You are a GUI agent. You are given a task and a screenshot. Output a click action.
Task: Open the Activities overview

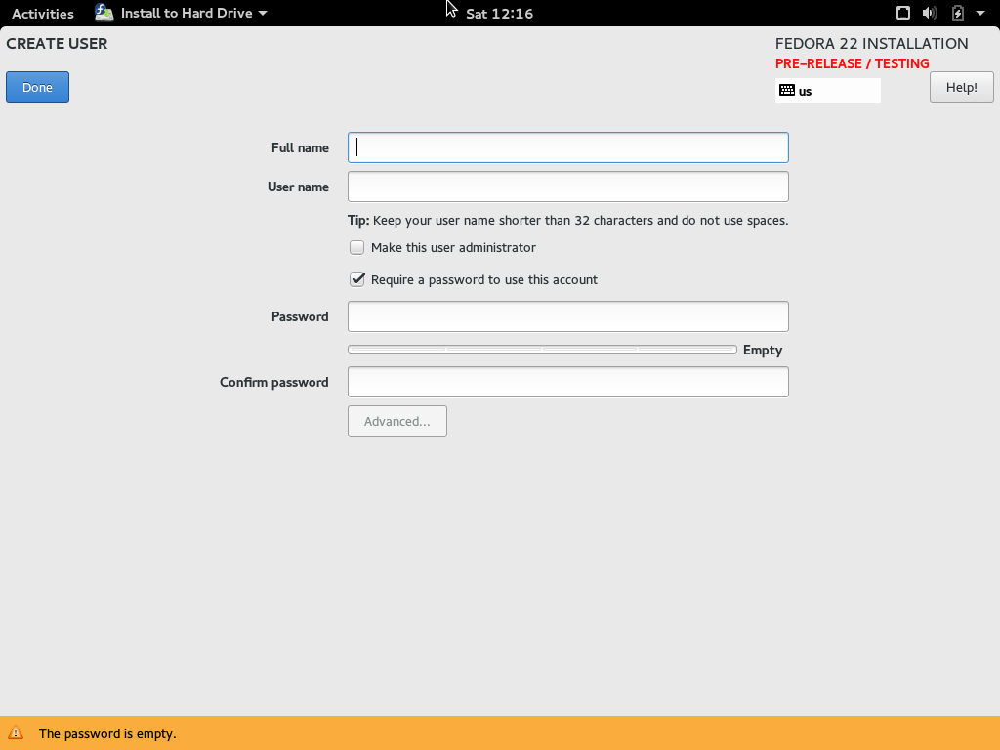point(43,13)
